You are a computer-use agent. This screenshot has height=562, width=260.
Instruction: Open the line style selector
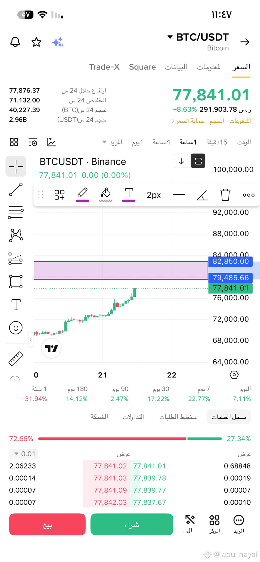[179, 195]
